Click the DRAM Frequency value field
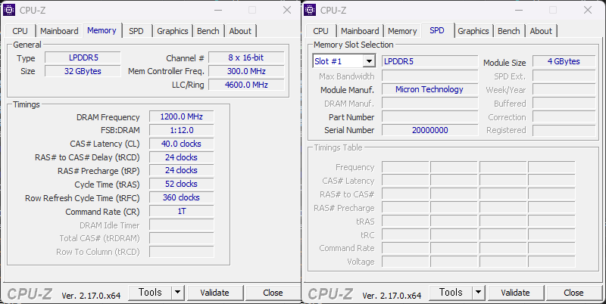 [181, 117]
